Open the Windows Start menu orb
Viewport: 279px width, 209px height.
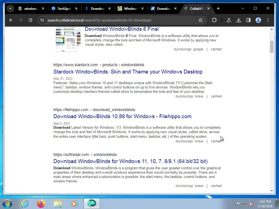[x=7, y=204]
